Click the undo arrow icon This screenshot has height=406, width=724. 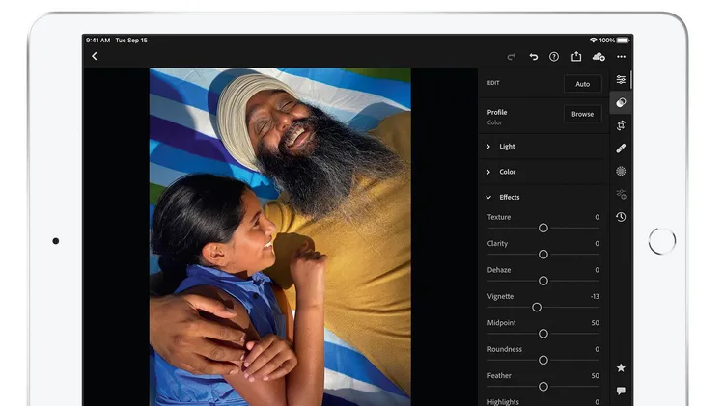click(533, 57)
